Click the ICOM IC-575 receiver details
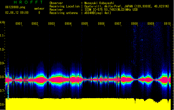Viewport: 174px width, 110px height. 111,10
